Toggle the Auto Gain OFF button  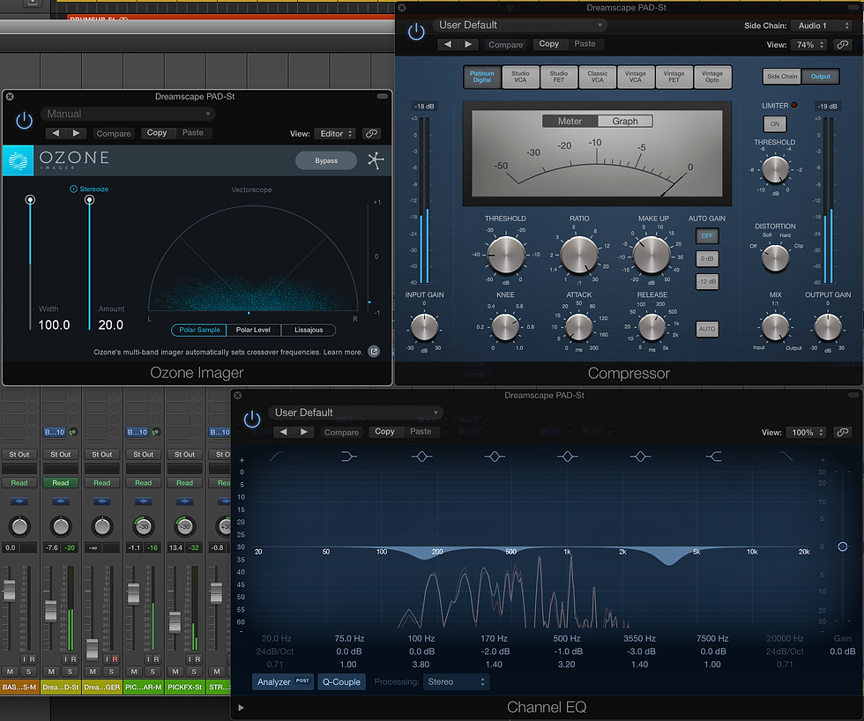(707, 235)
